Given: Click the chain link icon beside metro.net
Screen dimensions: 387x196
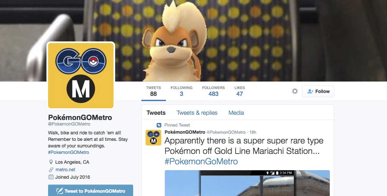Looking at the screenshot, I should 51,170.
